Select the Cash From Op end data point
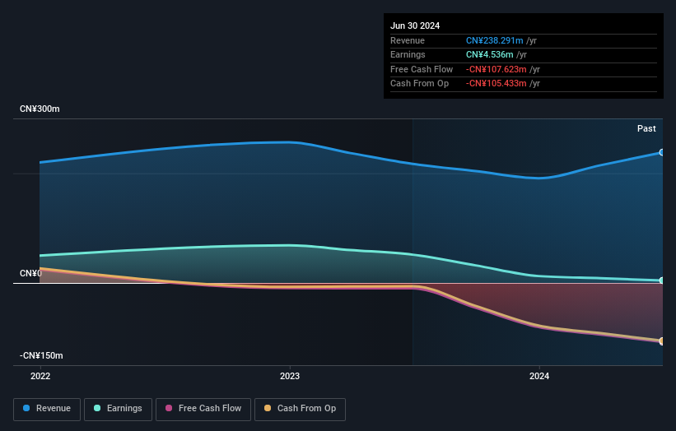 [x=662, y=341]
